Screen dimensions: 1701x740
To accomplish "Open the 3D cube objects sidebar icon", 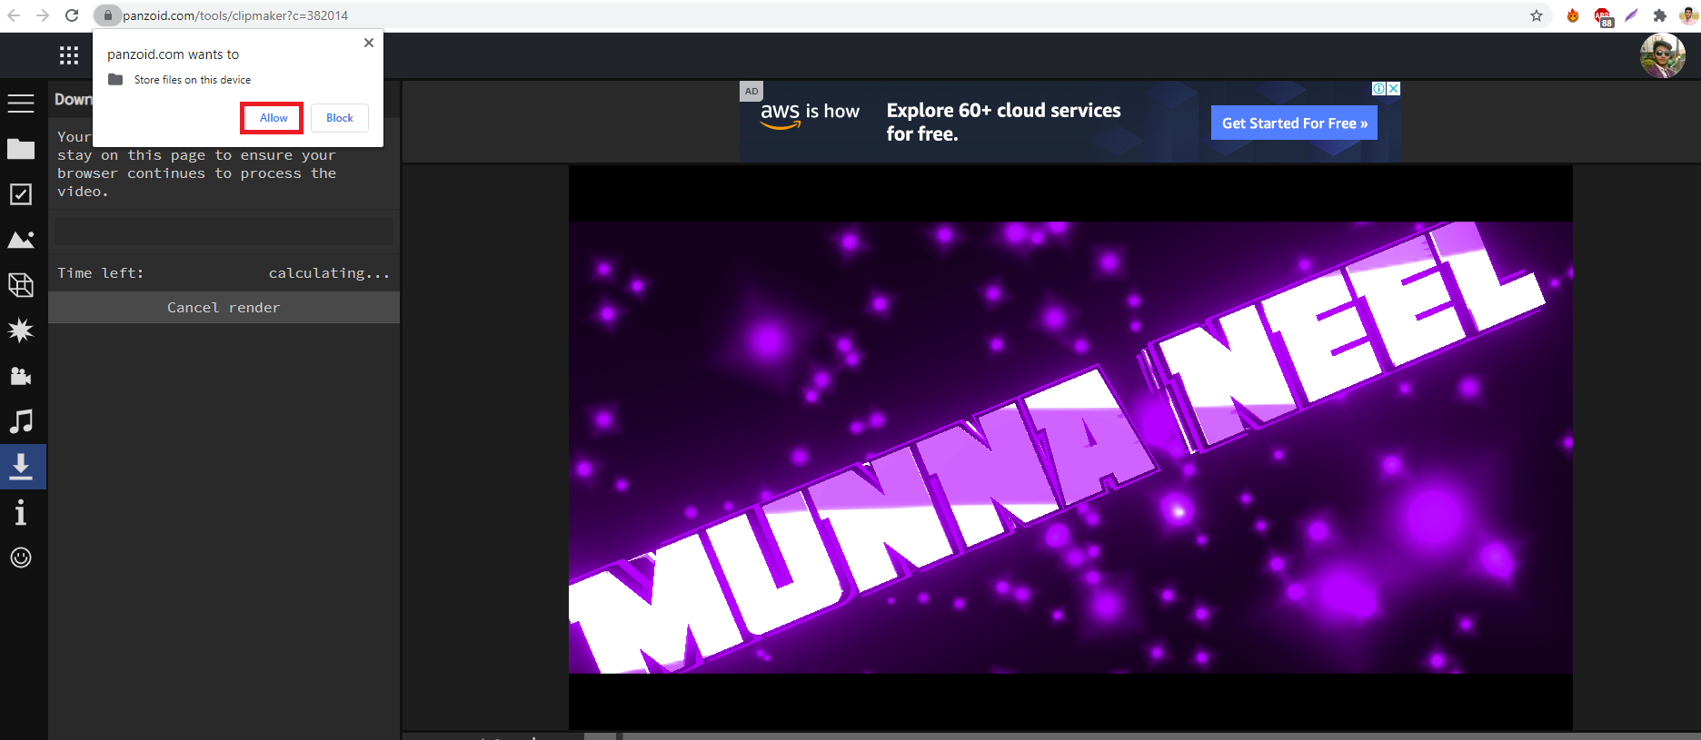I will coord(21,285).
